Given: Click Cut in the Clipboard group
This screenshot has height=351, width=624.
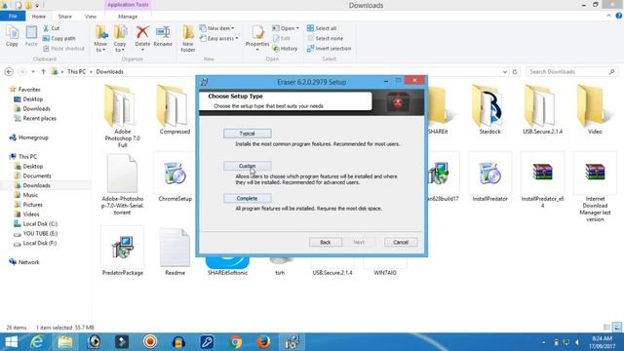Looking at the screenshot, I should point(52,28).
